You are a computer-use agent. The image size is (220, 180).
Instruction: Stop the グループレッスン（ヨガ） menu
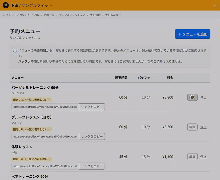point(203,127)
